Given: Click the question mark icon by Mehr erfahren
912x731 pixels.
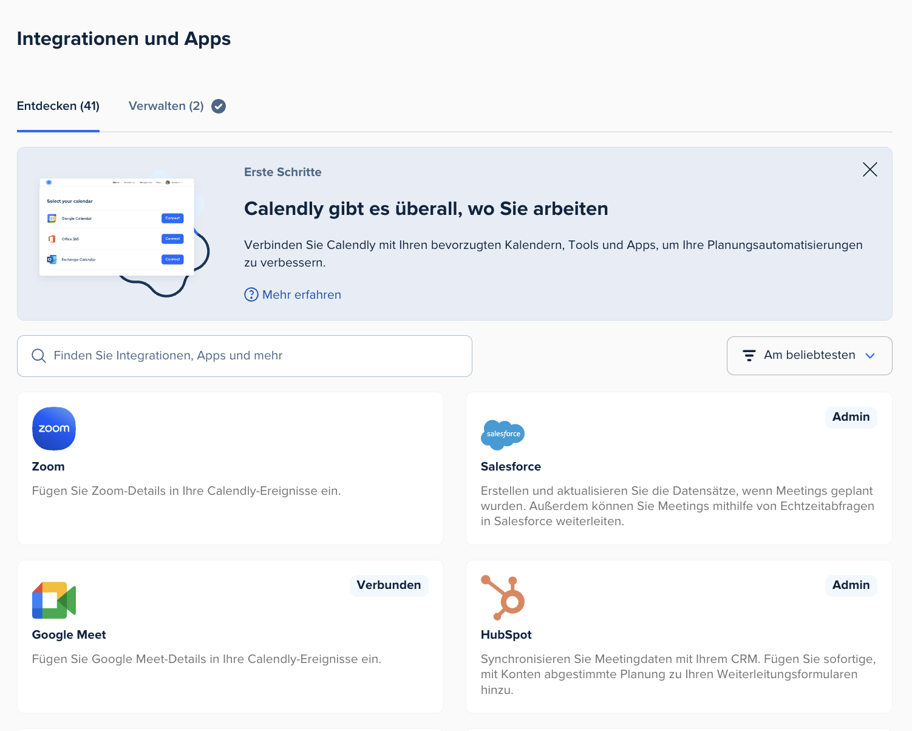Looking at the screenshot, I should [x=251, y=294].
